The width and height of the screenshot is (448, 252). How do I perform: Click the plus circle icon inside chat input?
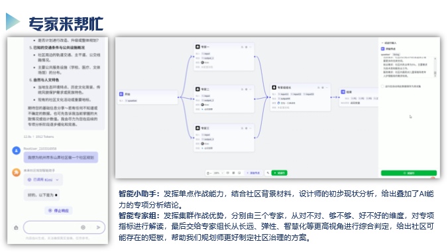coord(83,227)
